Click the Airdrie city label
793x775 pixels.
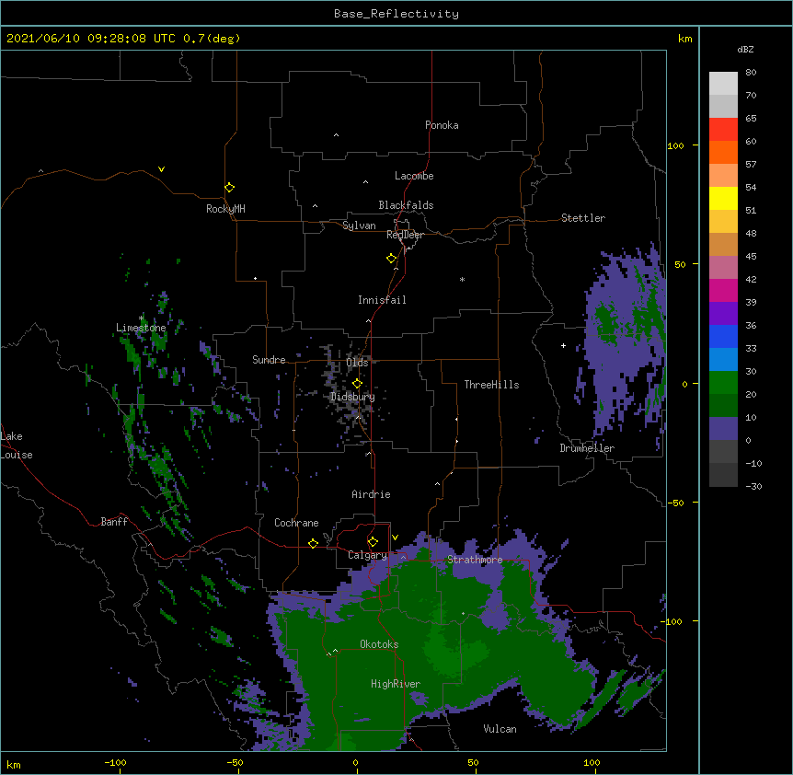pos(372,494)
